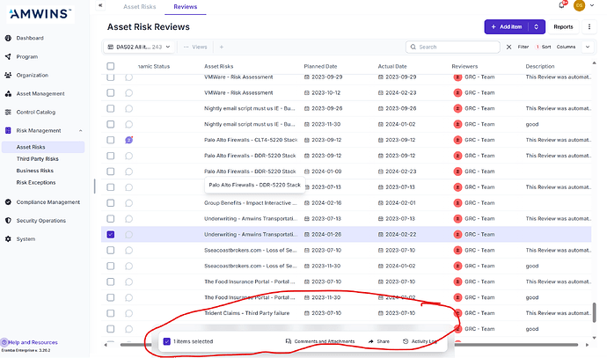Toggle the 1 items selected checkbox
This screenshot has height=358, width=607.
pos(167,341)
